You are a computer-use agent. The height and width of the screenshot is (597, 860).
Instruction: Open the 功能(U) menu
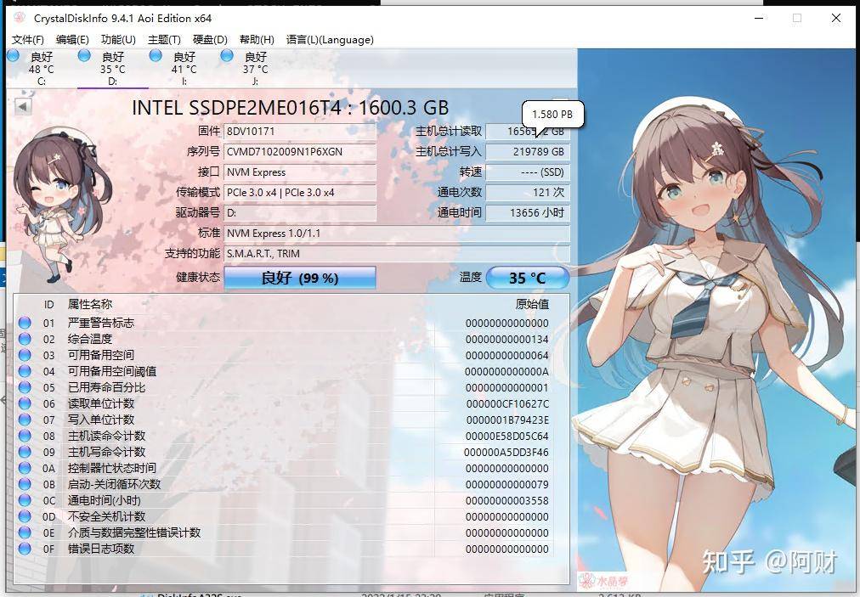tap(118, 39)
